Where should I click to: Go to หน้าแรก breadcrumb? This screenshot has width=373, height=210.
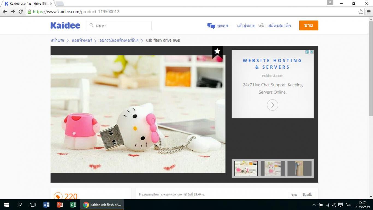(x=57, y=40)
